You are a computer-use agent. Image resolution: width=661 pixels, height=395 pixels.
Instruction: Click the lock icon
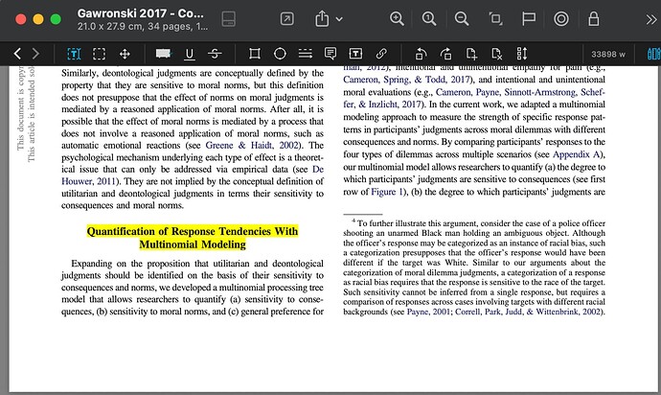[x=594, y=18]
